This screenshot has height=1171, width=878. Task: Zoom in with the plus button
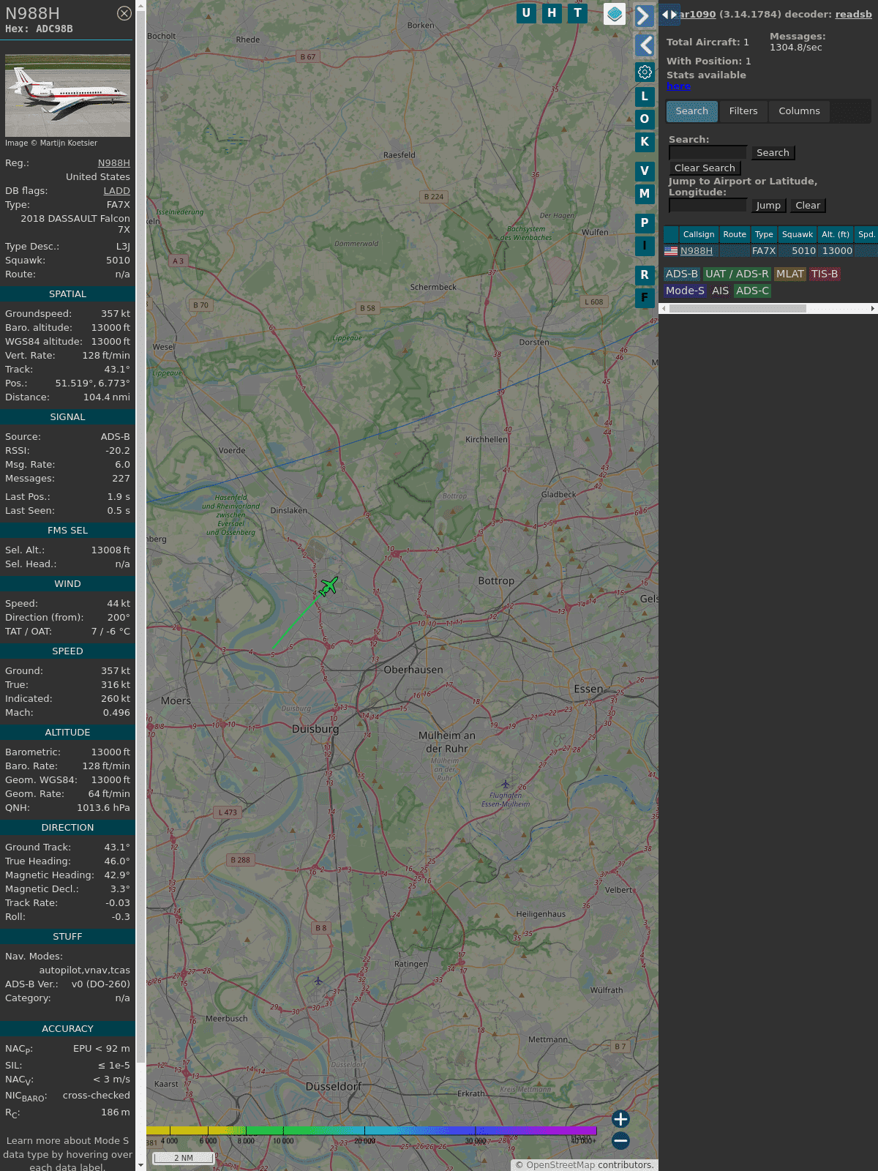620,1119
